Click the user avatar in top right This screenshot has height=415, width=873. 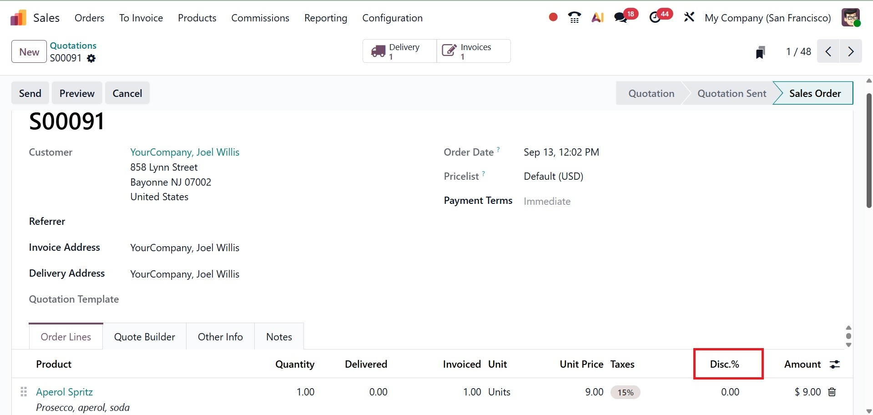[850, 17]
